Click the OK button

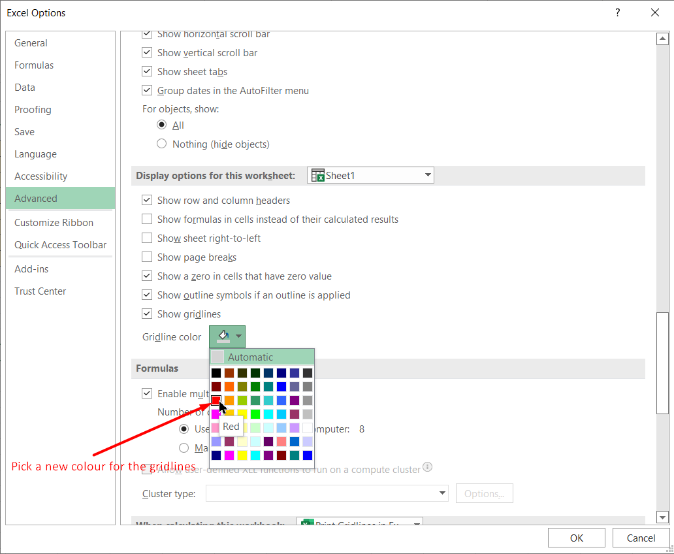tap(576, 538)
